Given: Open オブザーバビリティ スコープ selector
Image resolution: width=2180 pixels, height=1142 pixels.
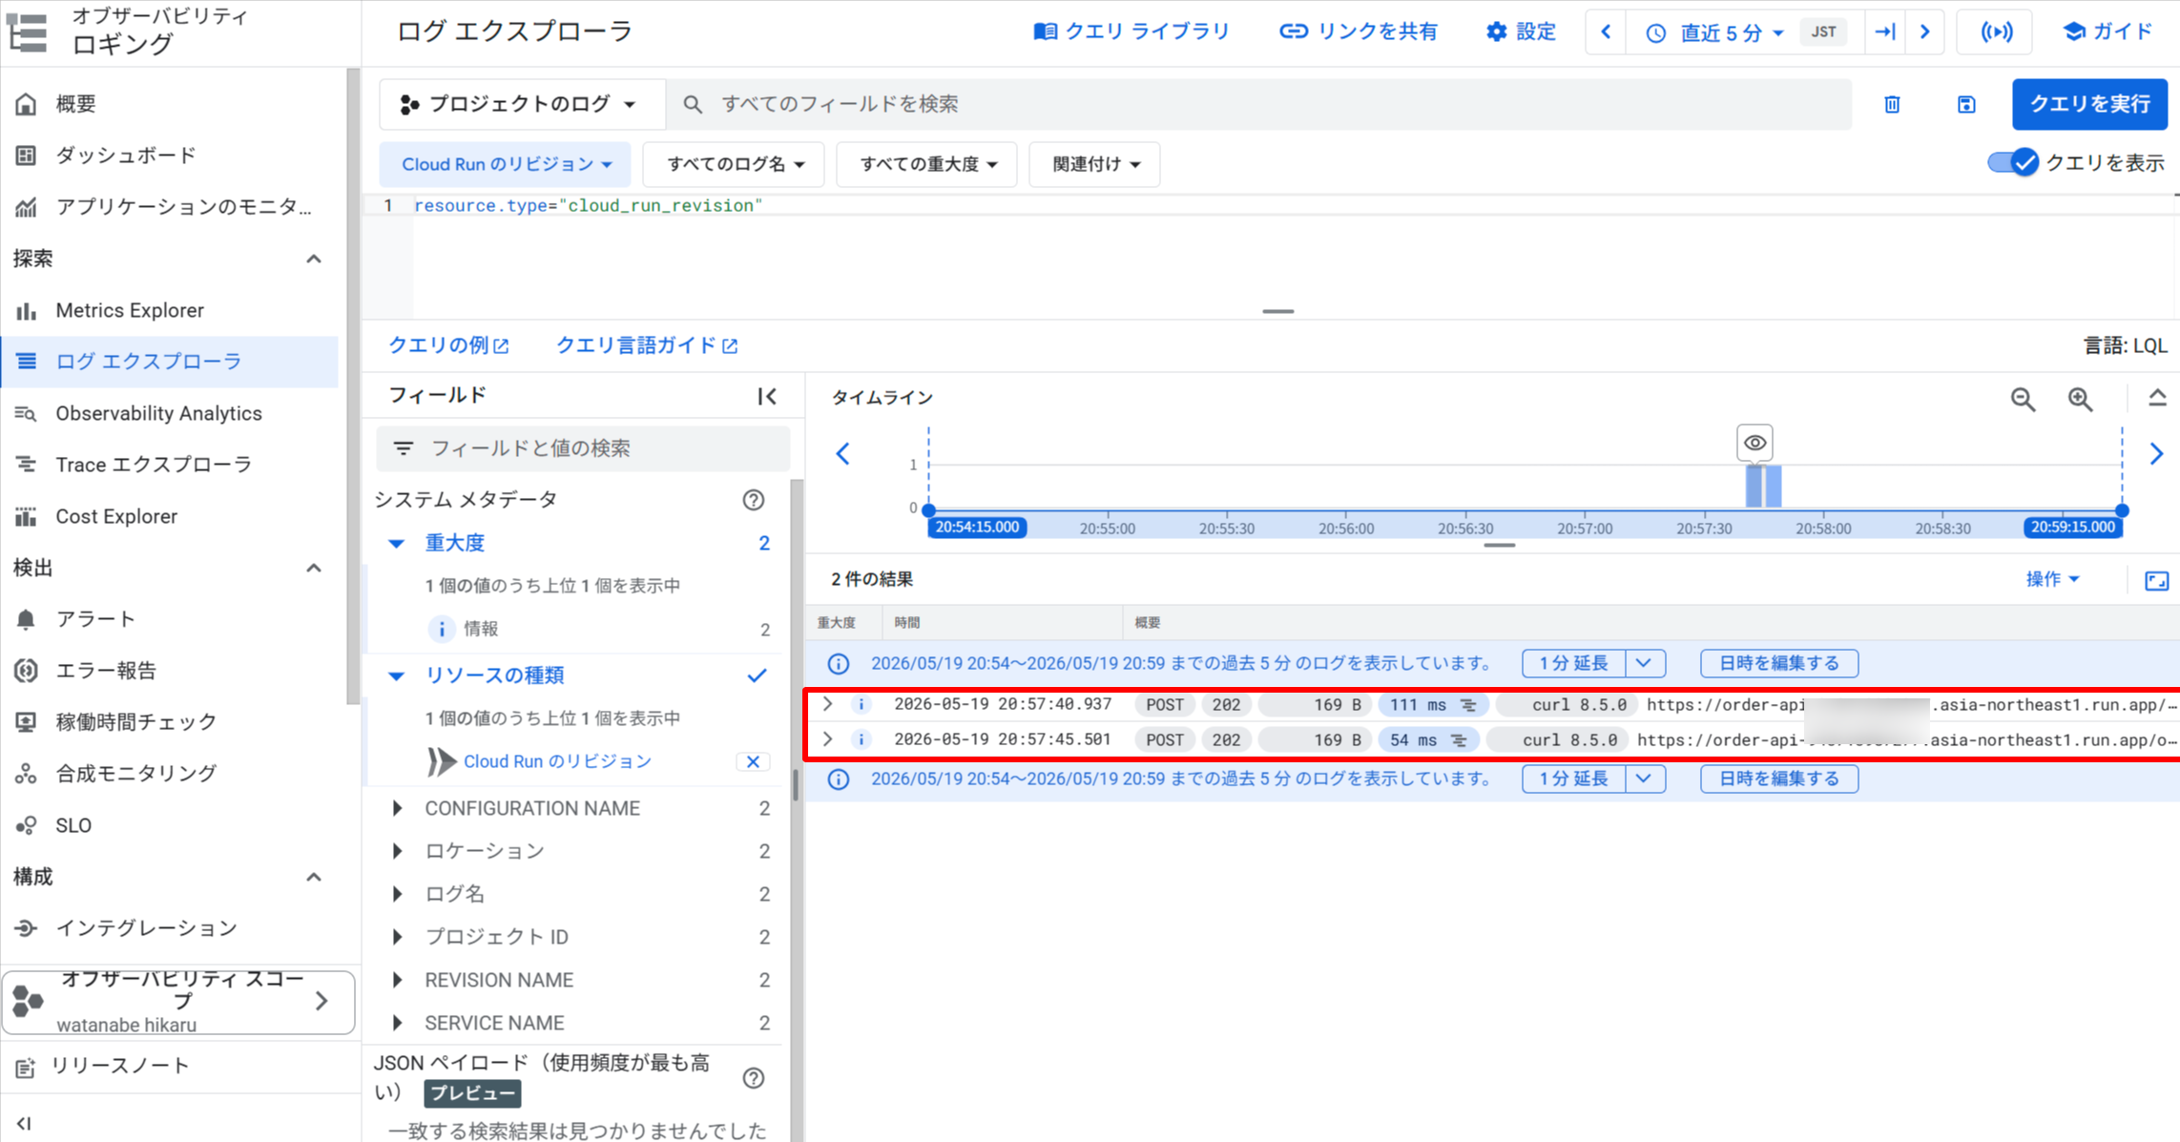Looking at the screenshot, I should [178, 1002].
